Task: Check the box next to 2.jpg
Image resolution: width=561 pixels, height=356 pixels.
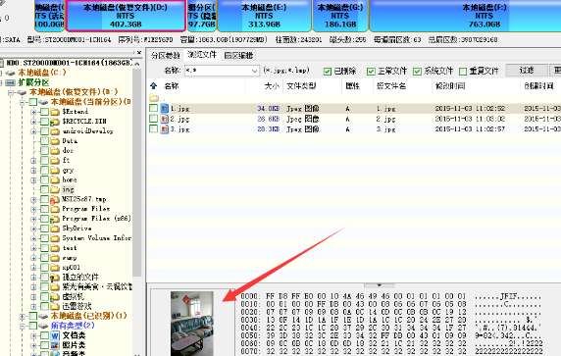Action: [153, 119]
